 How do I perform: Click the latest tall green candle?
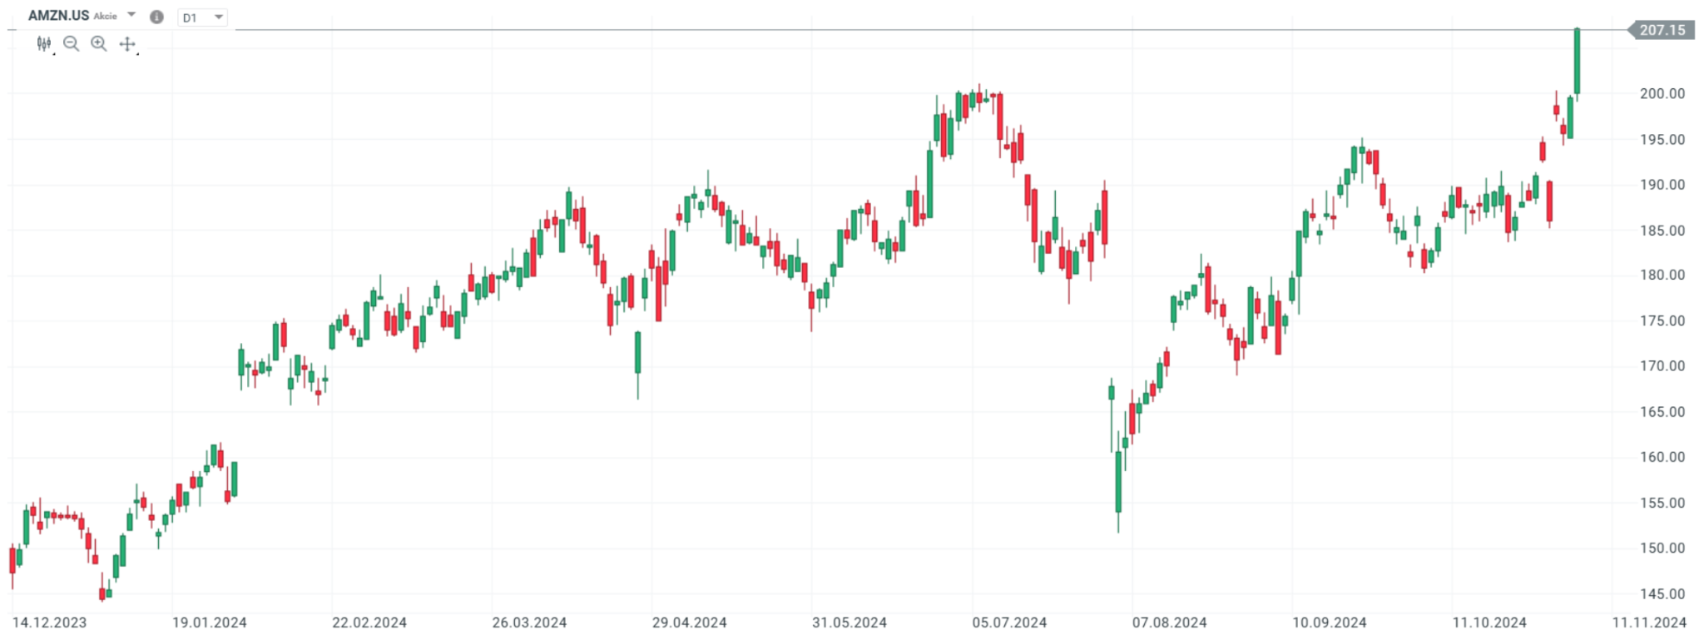click(1577, 62)
